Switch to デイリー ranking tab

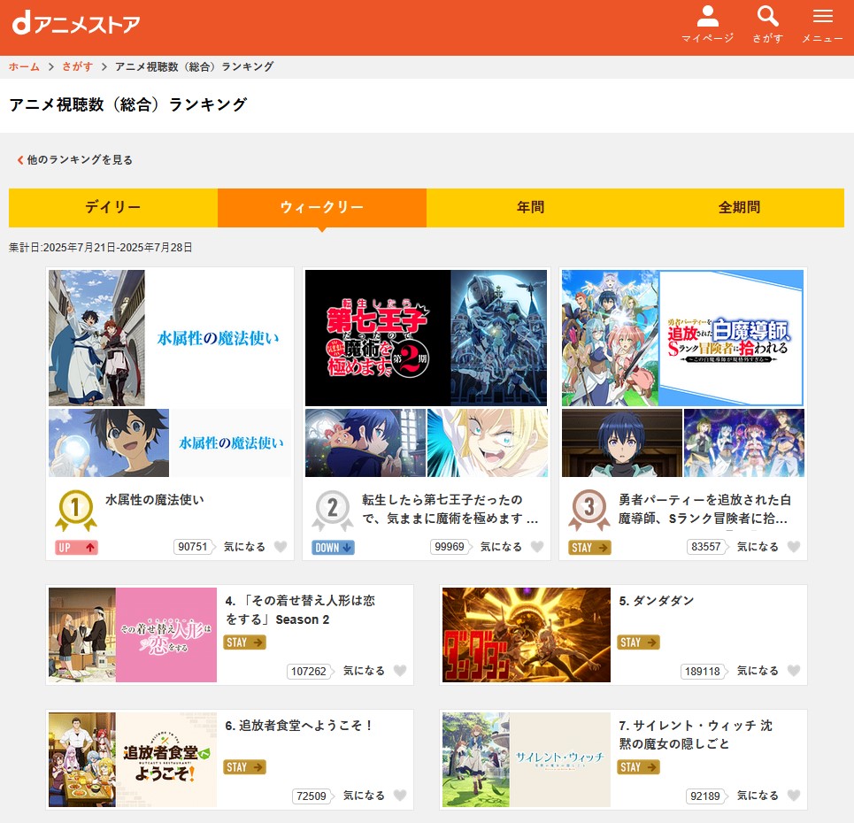112,208
